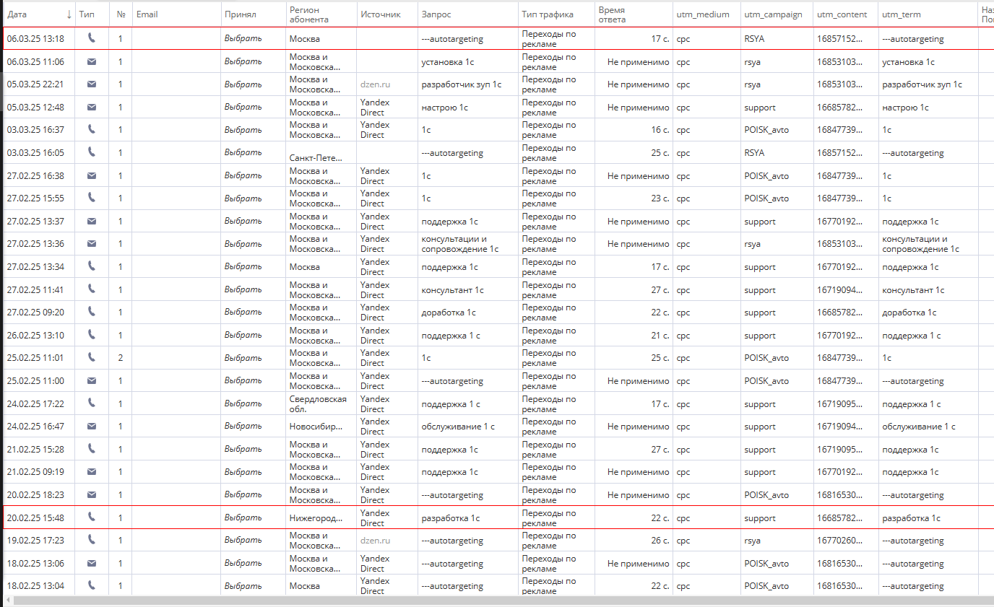Click the envelope icon for 27.02.25 13:36
This screenshot has height=607, width=994.
pyautogui.click(x=91, y=243)
